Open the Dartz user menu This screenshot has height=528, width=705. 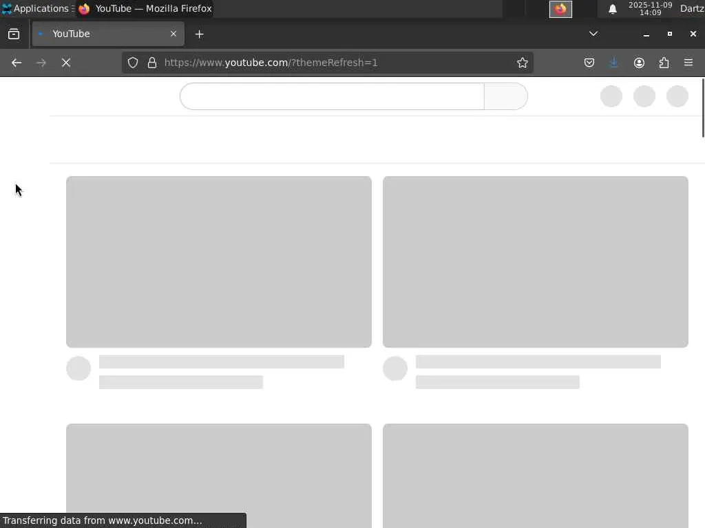(692, 8)
